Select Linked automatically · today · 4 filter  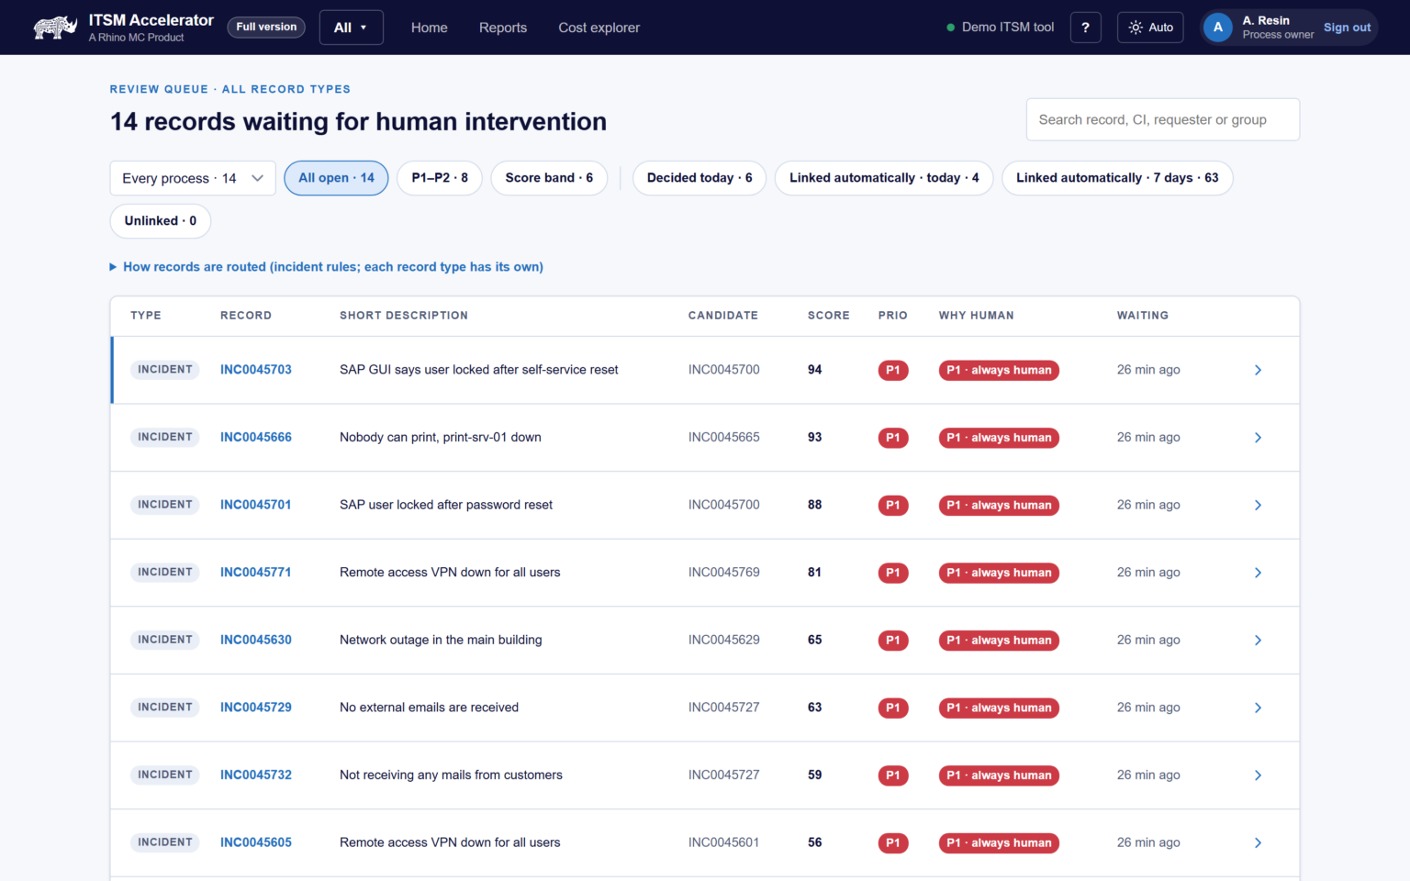[884, 178]
